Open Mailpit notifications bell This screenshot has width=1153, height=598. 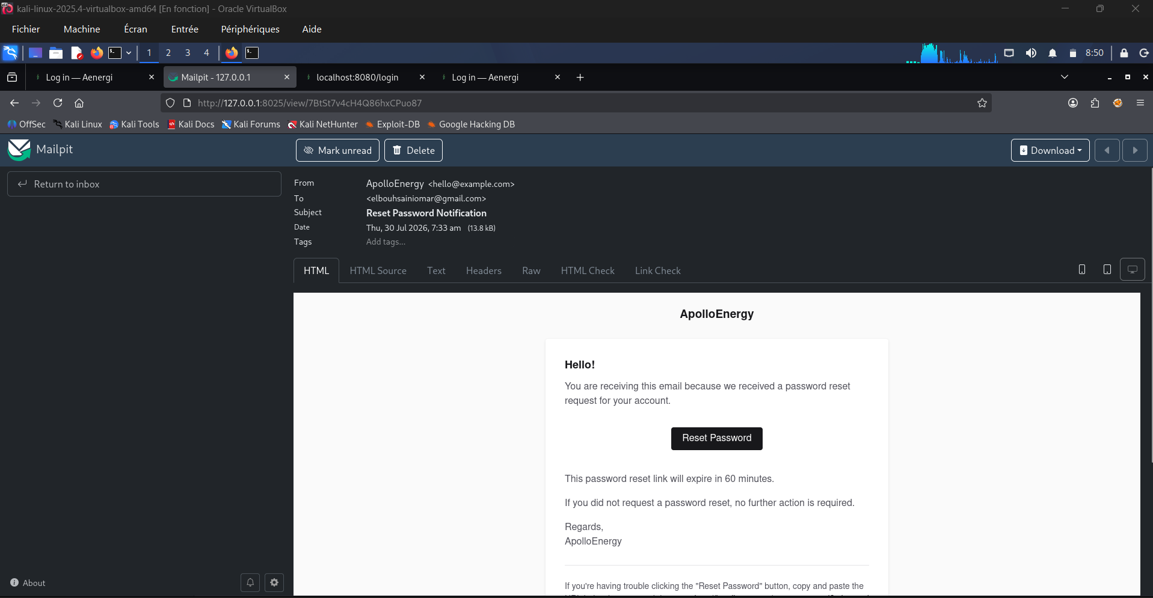250,582
